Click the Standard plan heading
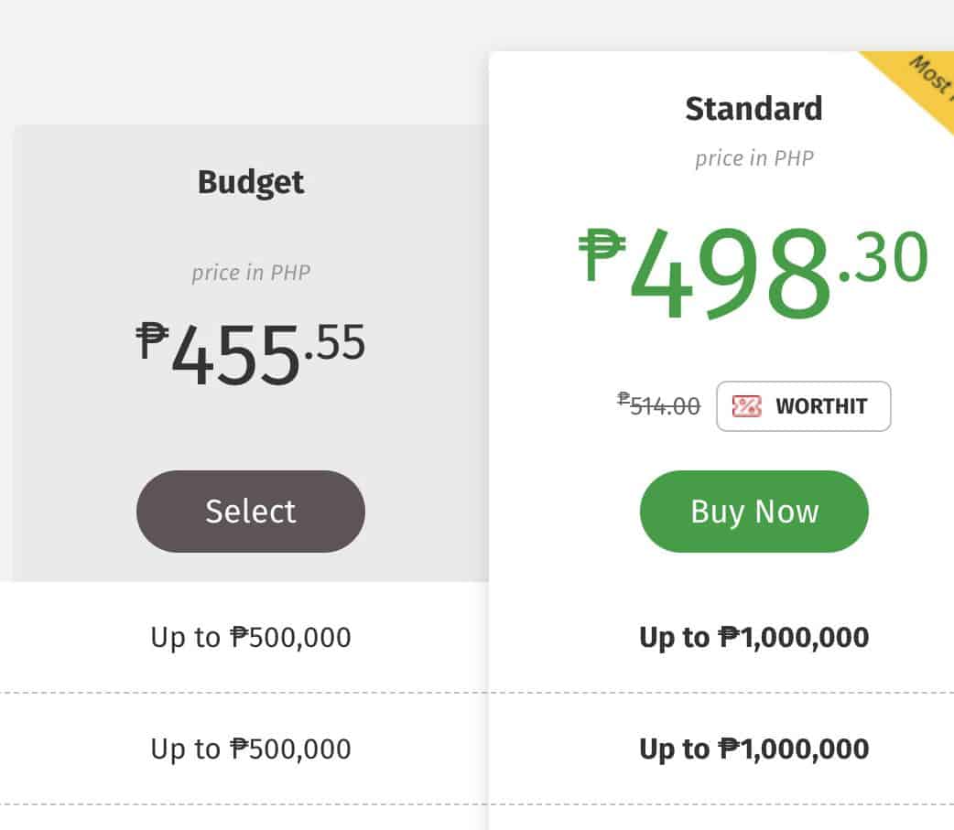 [753, 109]
